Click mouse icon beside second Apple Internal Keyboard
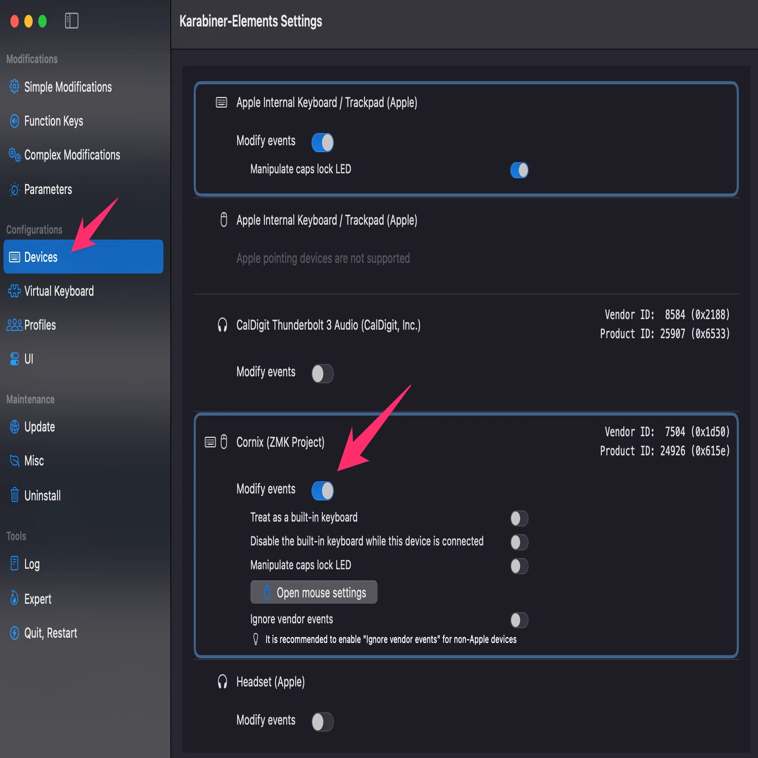The image size is (758, 758). (224, 219)
